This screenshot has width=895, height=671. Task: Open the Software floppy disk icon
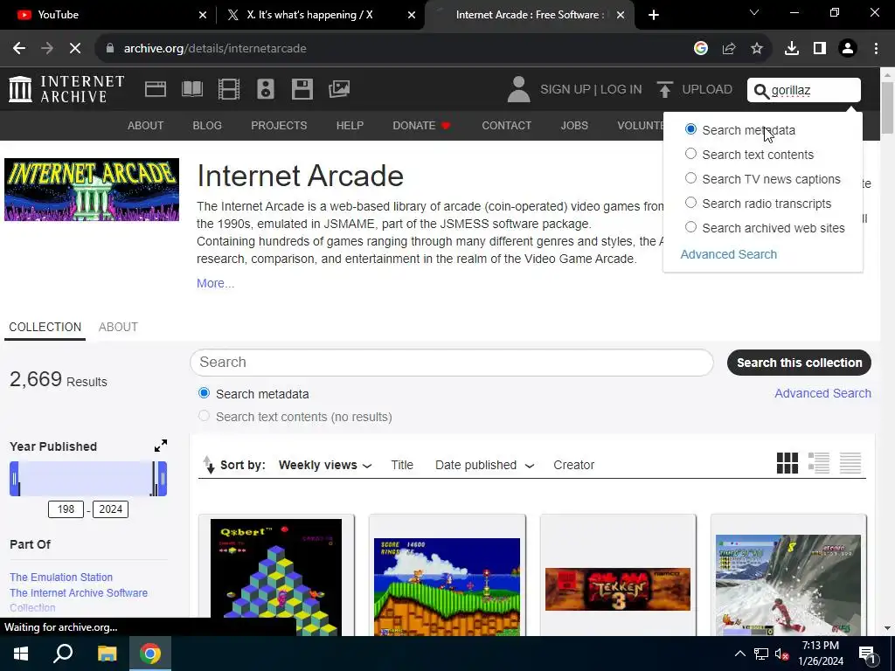pos(302,89)
